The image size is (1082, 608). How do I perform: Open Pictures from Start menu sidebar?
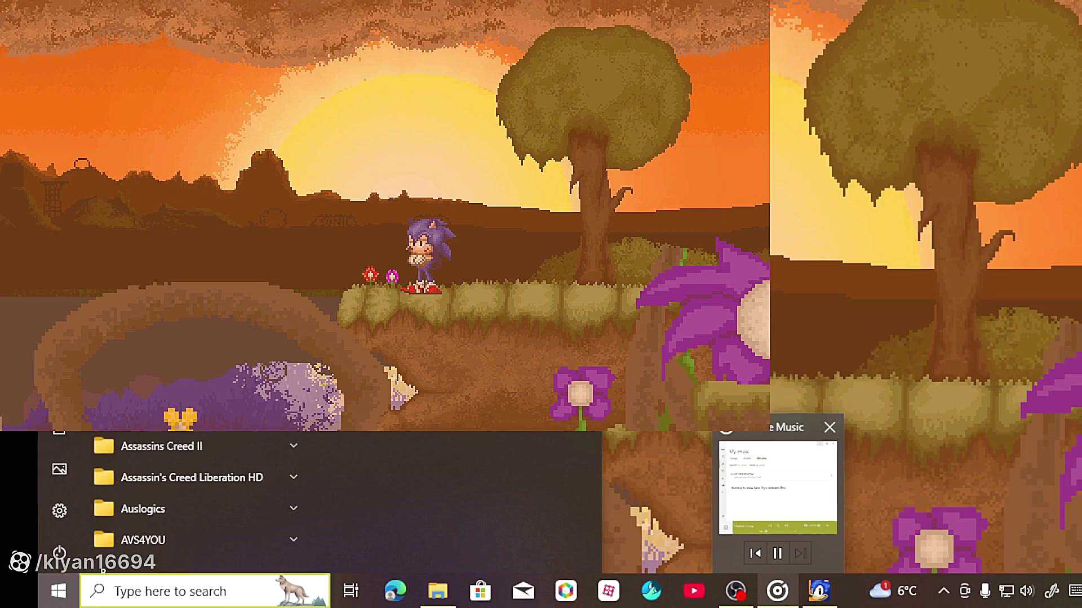[59, 469]
